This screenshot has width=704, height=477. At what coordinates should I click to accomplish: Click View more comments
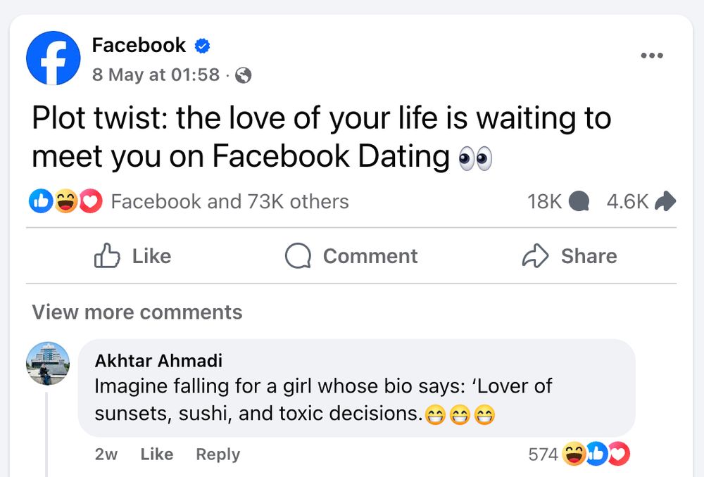137,312
